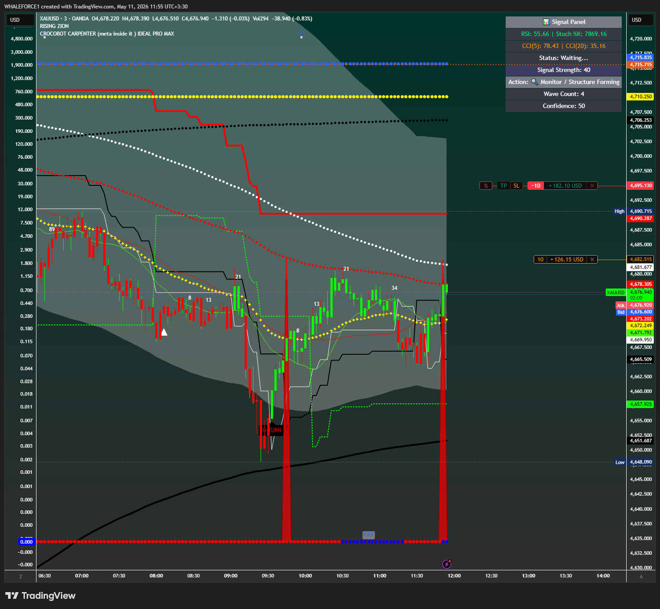Click the U-TURN signal label
Viewport: 660px width, 609px height.
pyautogui.click(x=272, y=430)
